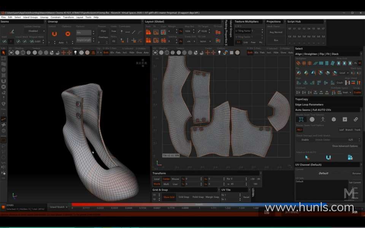Open the Unwrap menu in the menu bar
Image resolution: width=365 pixels, height=228 pixels.
pos(44,17)
